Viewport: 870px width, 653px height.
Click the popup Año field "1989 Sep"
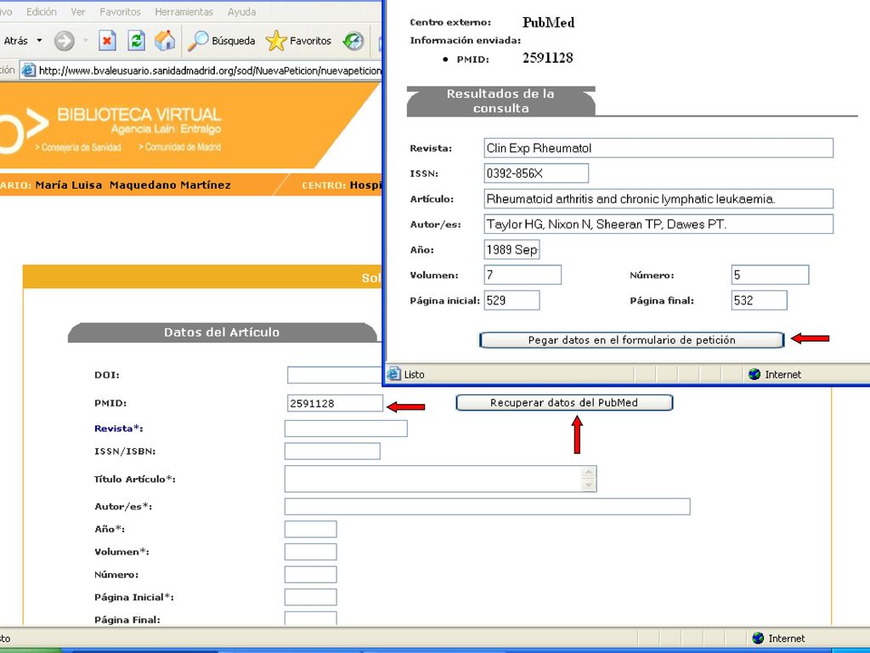[511, 250]
